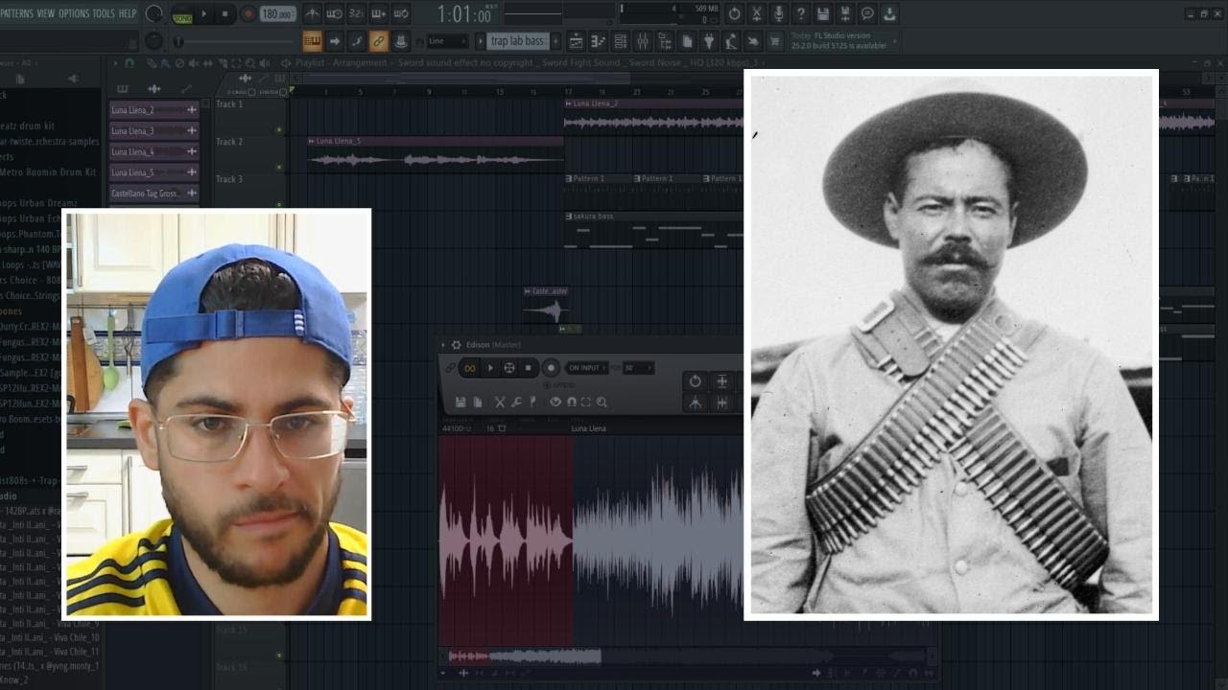Image resolution: width=1228 pixels, height=690 pixels.
Task: Click the undo history circular arrow icon
Action: [734, 14]
